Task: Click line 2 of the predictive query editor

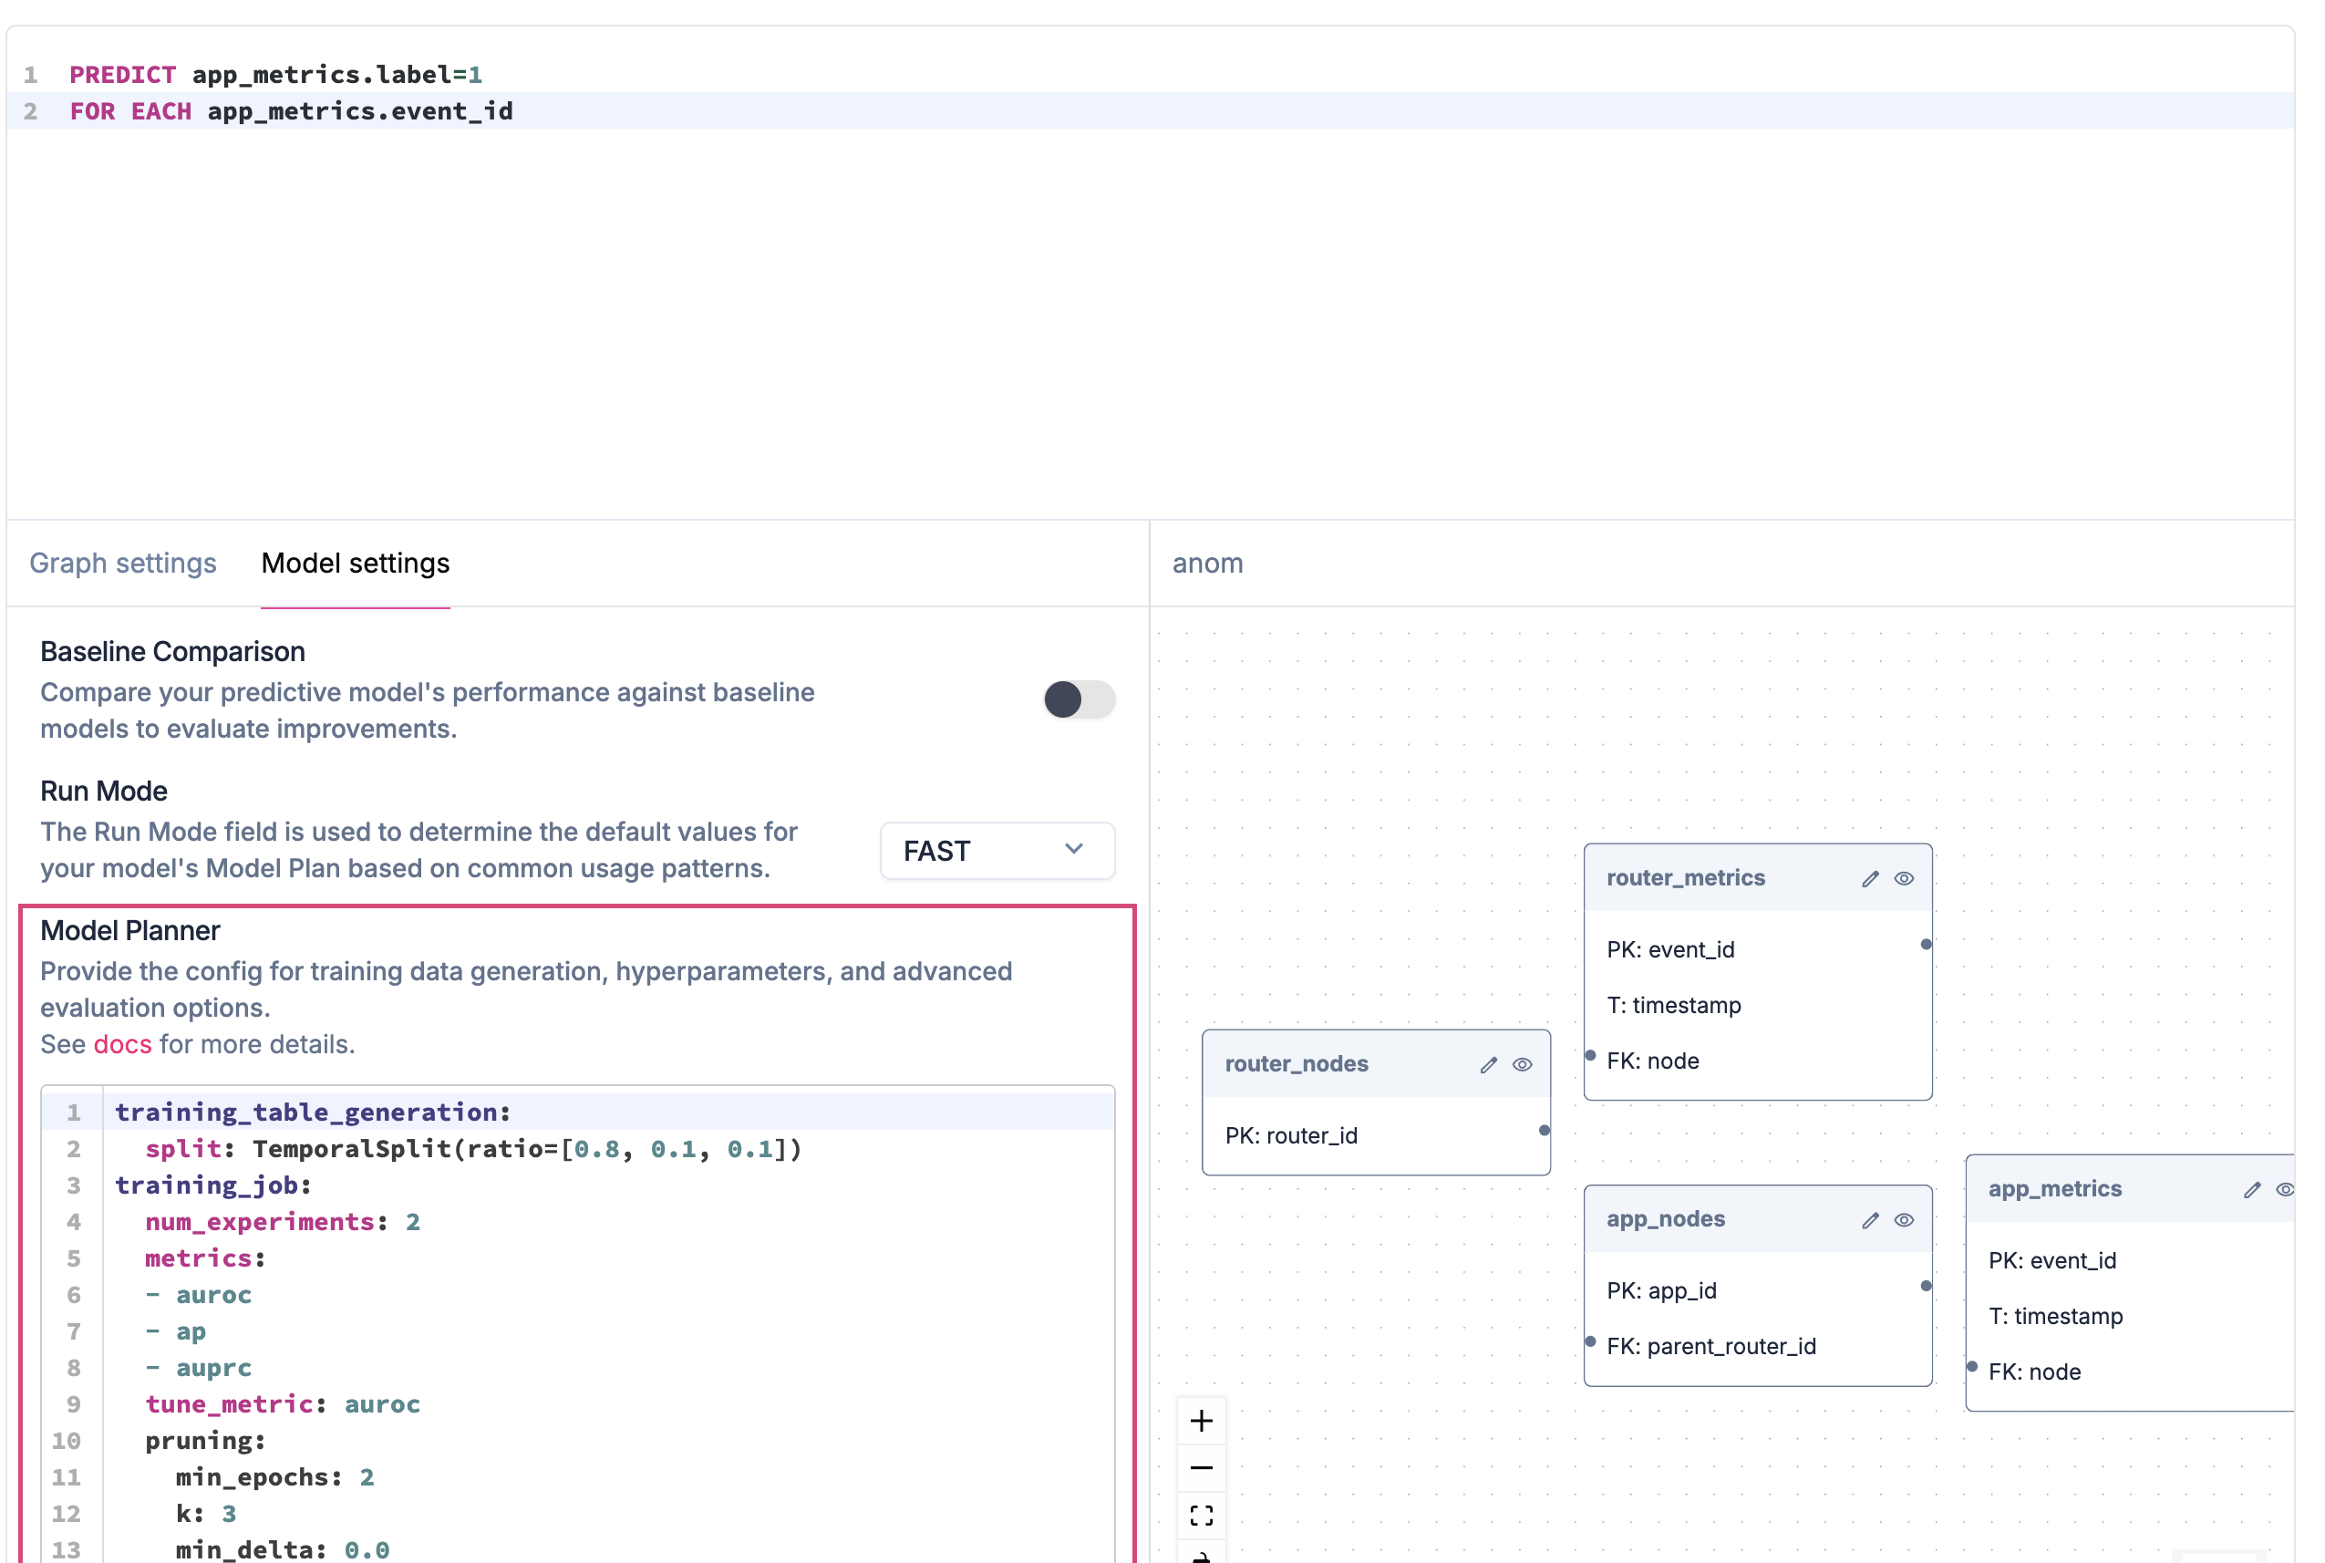Action: (x=291, y=110)
